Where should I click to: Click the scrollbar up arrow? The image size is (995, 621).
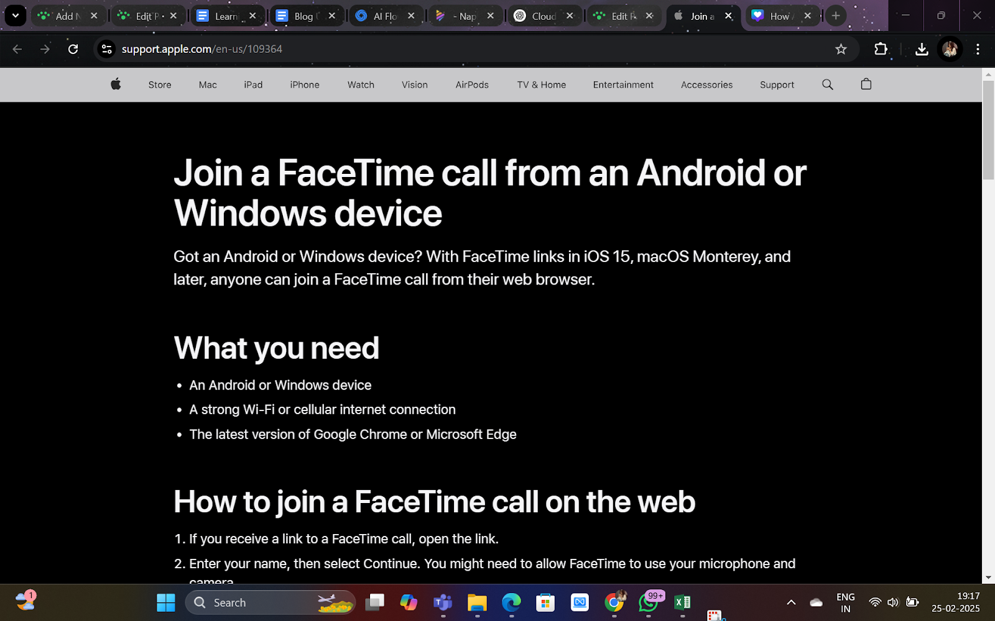(x=988, y=74)
